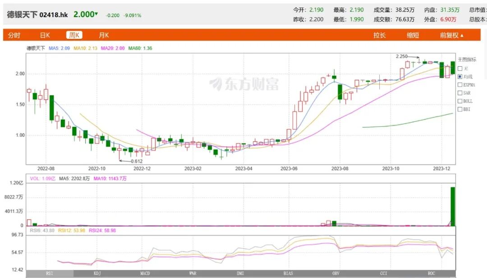Click the latest tall green volume bar
487x278 pixels.
pos(453,207)
